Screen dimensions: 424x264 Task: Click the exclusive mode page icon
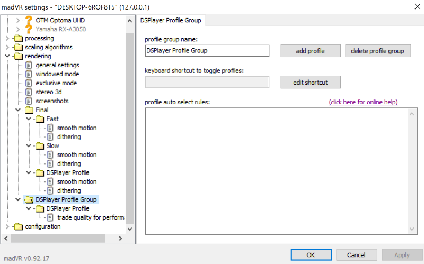point(29,83)
